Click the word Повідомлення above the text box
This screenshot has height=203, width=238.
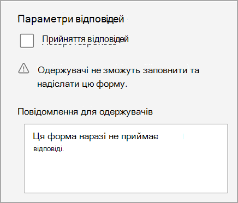(48, 112)
